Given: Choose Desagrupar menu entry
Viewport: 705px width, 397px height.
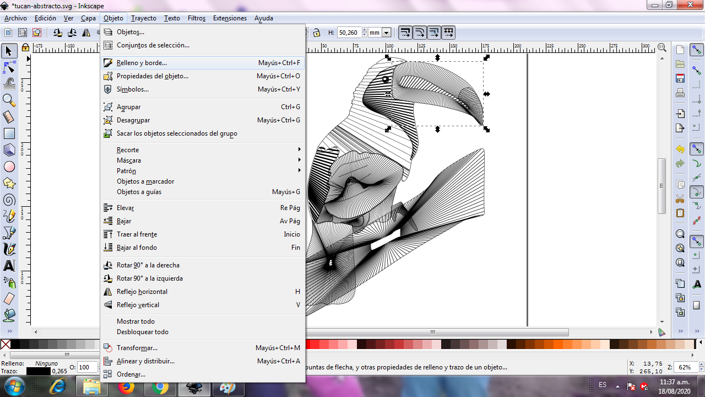Looking at the screenshot, I should pyautogui.click(x=203, y=120).
